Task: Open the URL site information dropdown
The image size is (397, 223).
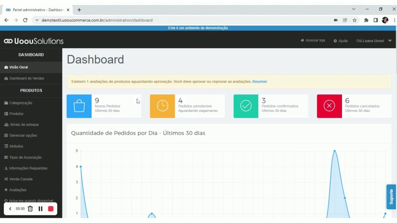Action: [x=37, y=20]
